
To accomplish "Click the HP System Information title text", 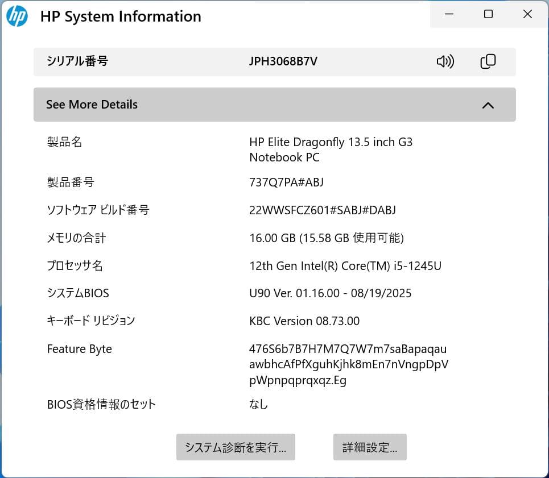I will pyautogui.click(x=121, y=16).
